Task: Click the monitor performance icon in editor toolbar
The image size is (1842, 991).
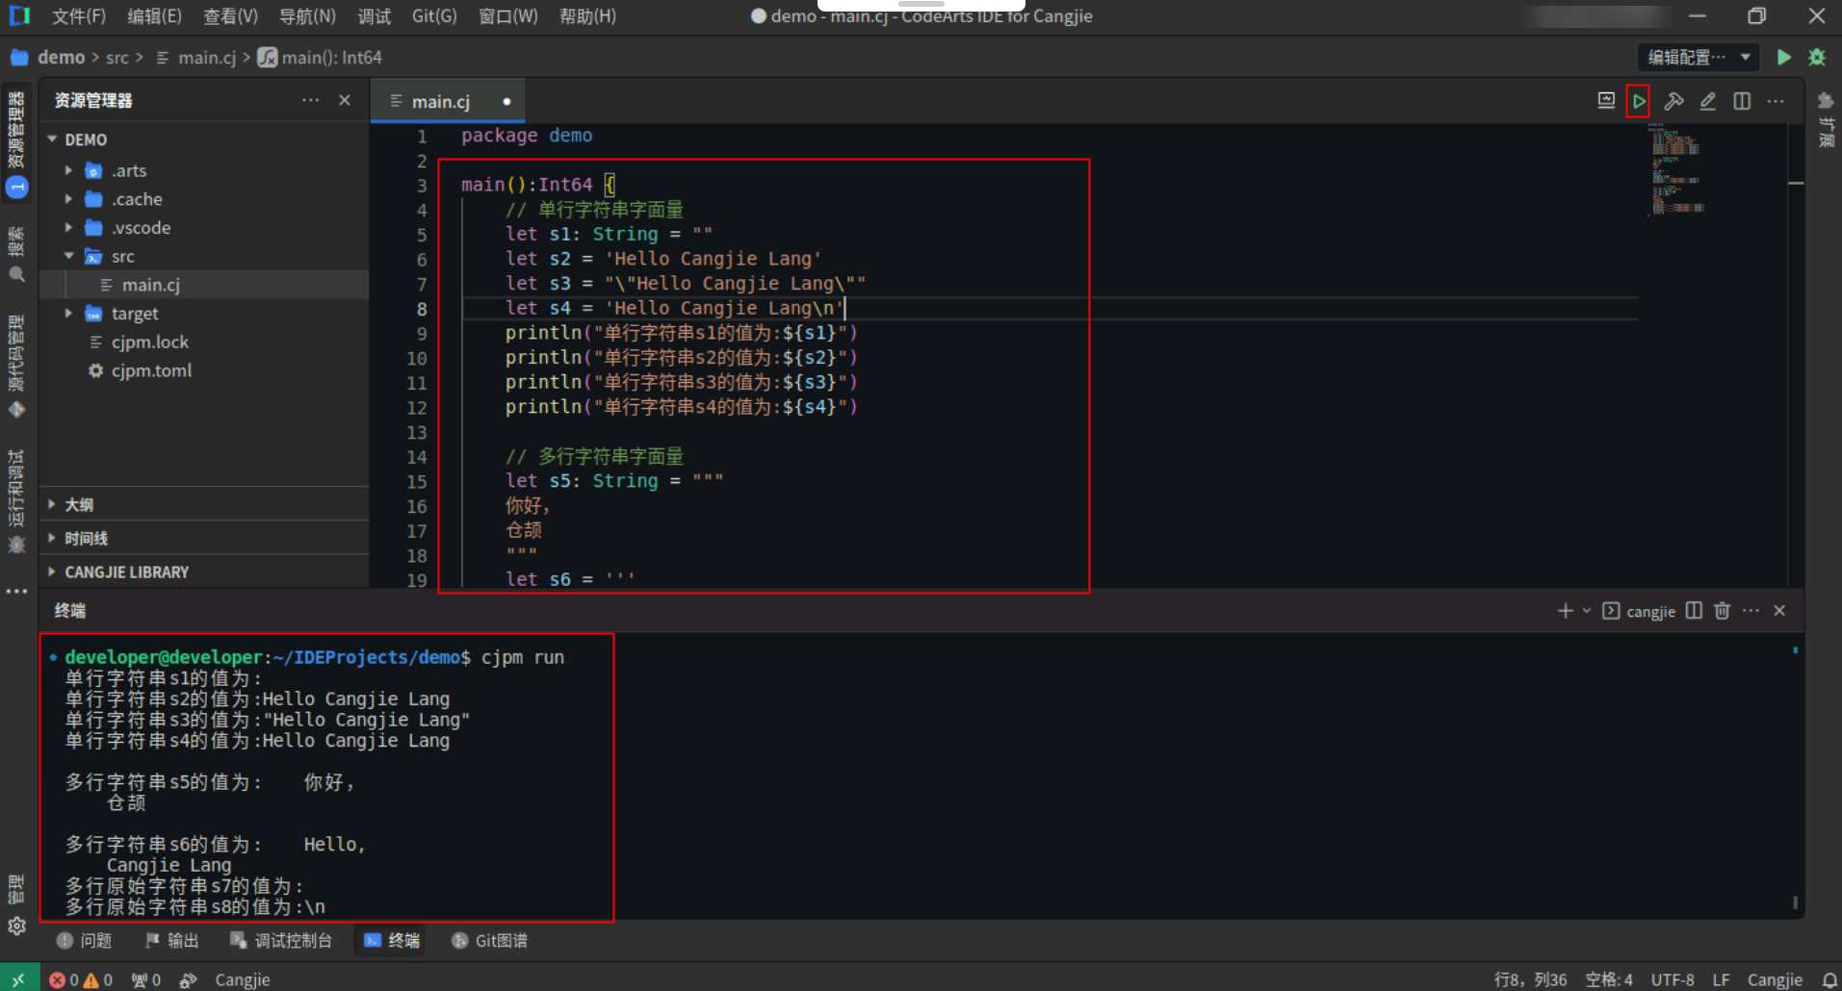Action: pyautogui.click(x=1606, y=101)
